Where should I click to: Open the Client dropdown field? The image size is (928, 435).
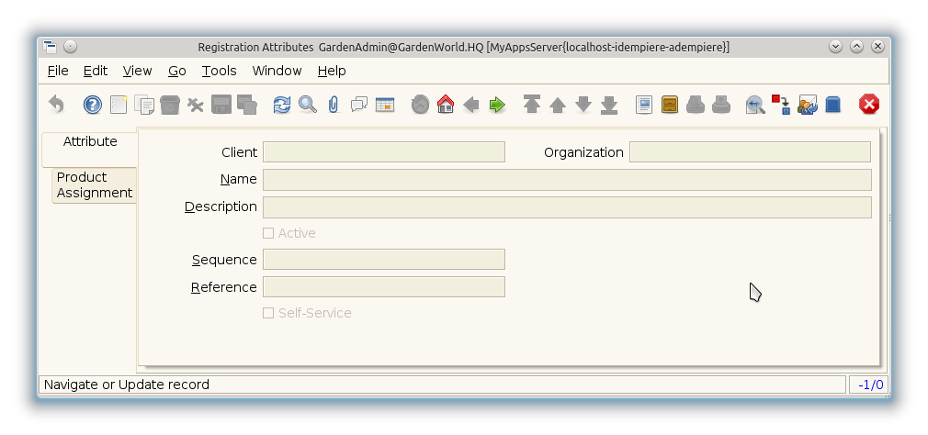coord(383,152)
